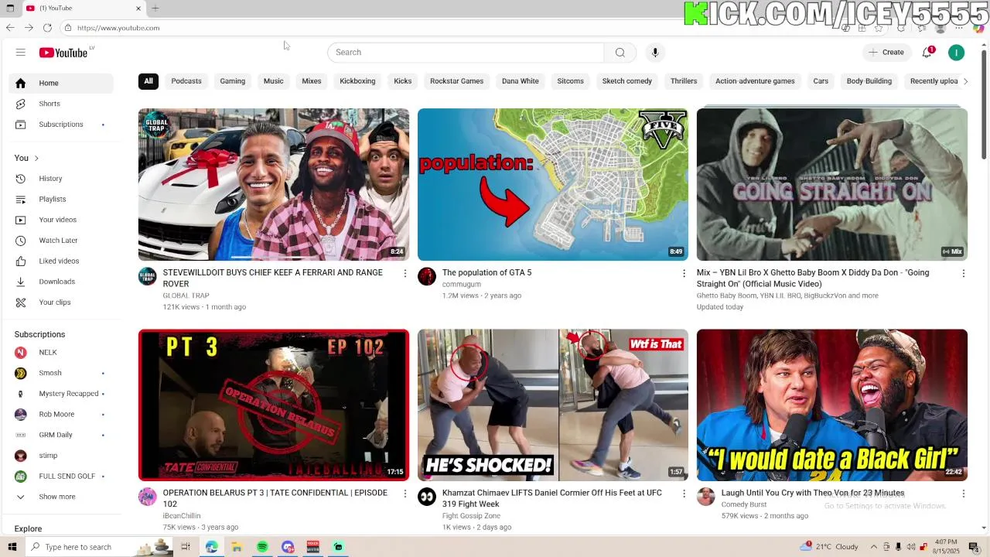
Task: Go back in the browser
Action: point(10,28)
